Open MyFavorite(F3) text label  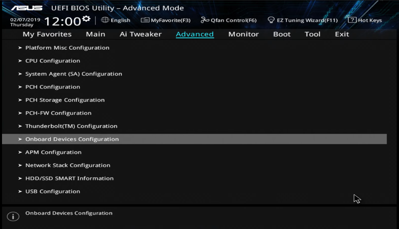171,20
